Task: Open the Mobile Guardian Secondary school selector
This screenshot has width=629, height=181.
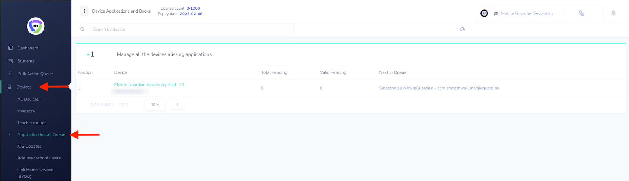Action: click(527, 13)
